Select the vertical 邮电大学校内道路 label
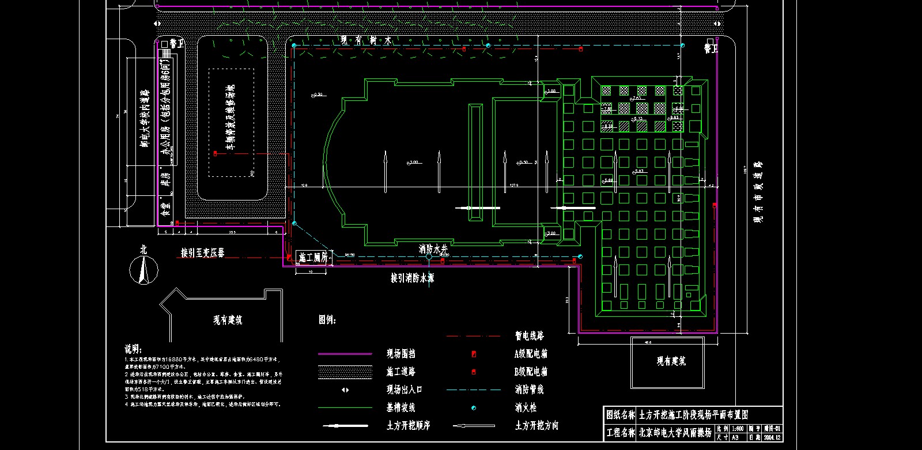922x450 pixels. 144,118
